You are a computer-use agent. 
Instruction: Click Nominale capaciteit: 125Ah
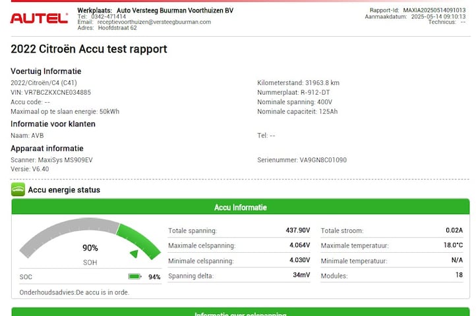[297, 112]
